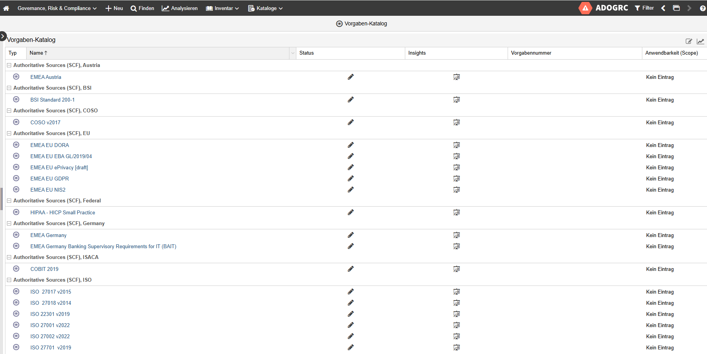707x354 pixels.
Task: Open Insights icon for EMEA EU GDPR
Action: coord(456,179)
